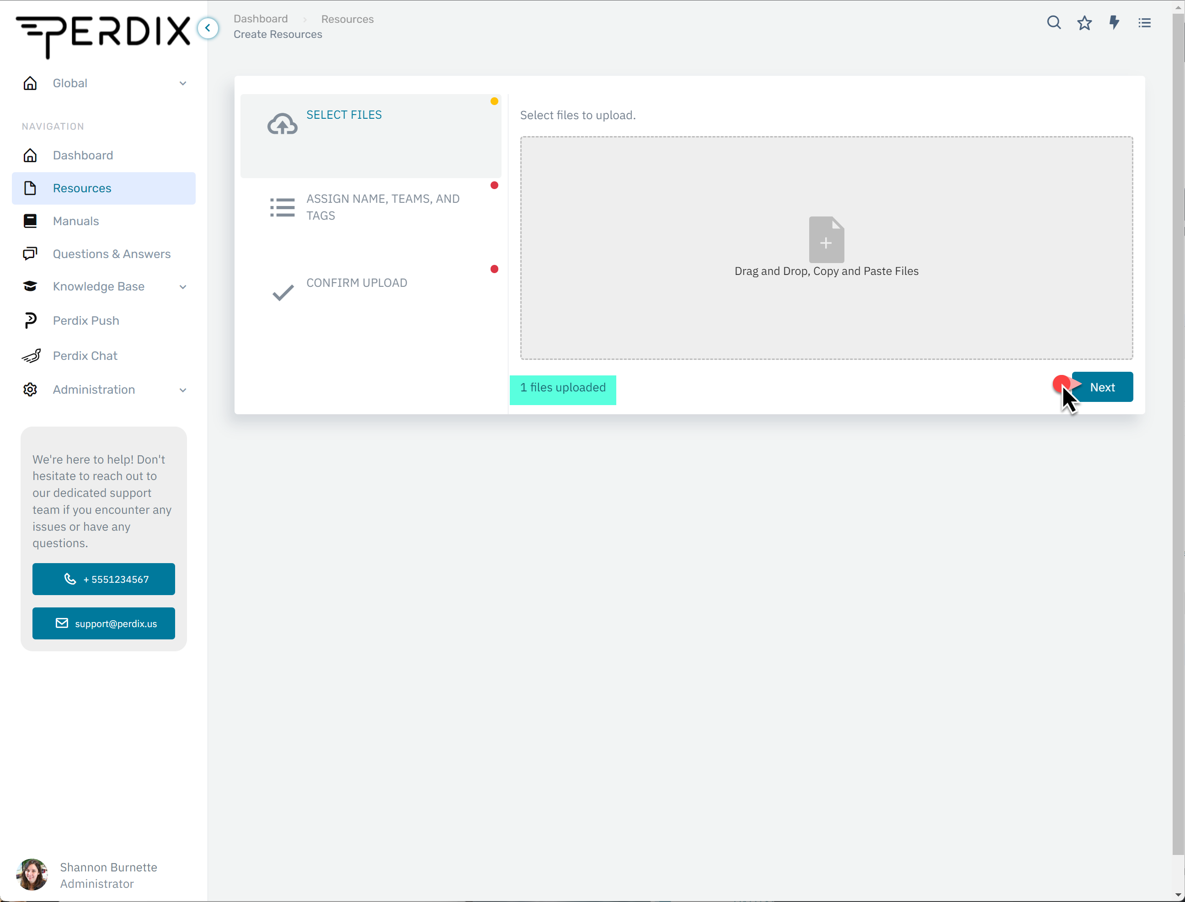Expand the Knowledge Base submenu chevron

183,287
